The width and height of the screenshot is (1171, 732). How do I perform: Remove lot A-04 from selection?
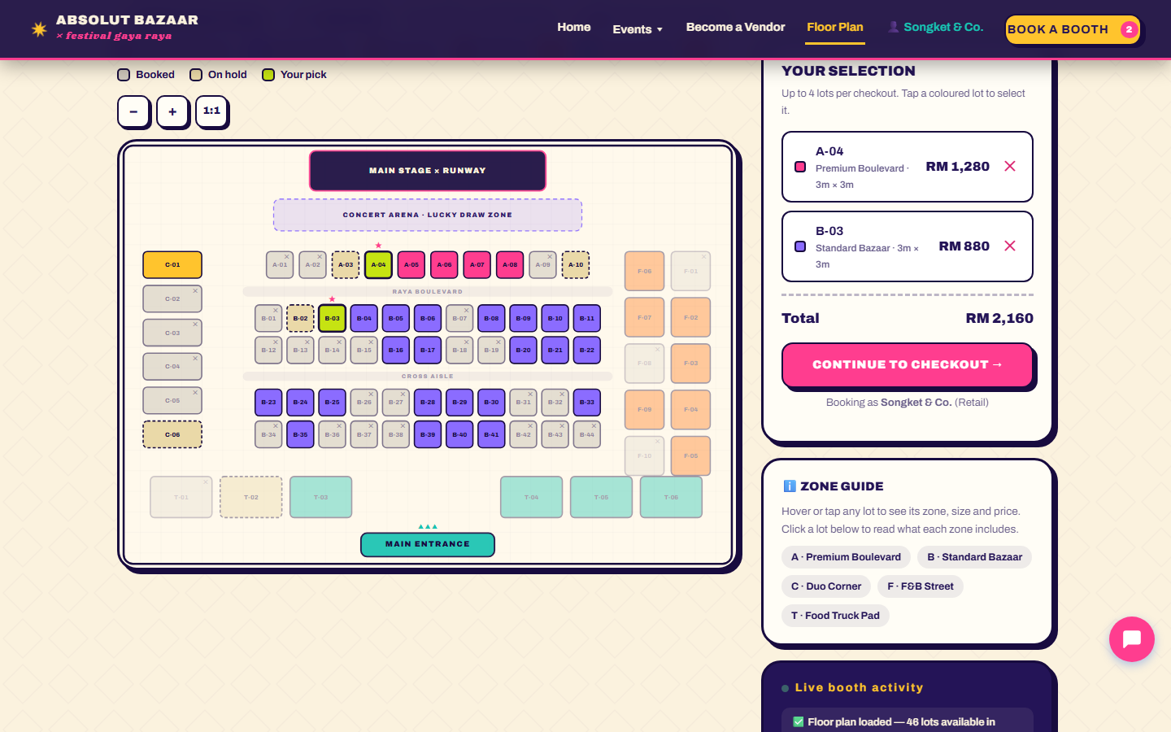pyautogui.click(x=1010, y=166)
